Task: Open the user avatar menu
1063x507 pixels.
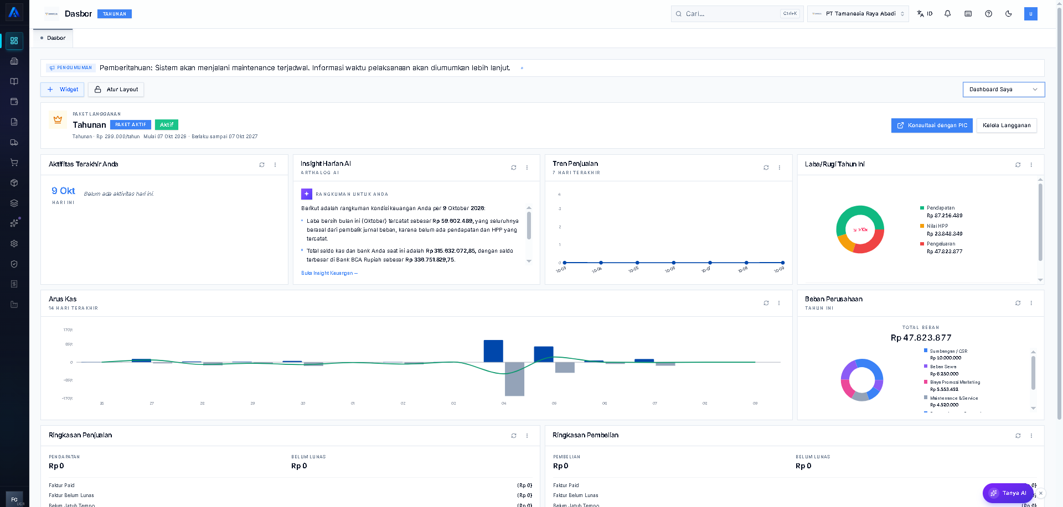Action: pos(1031,14)
